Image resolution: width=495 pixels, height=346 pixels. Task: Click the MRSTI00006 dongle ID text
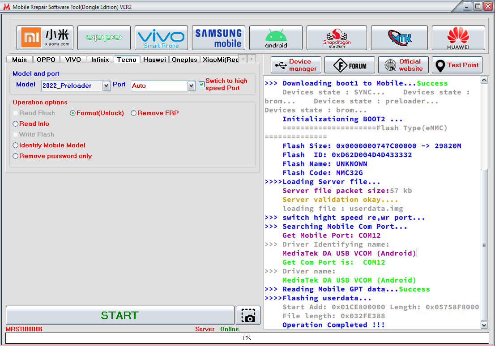[x=24, y=329]
